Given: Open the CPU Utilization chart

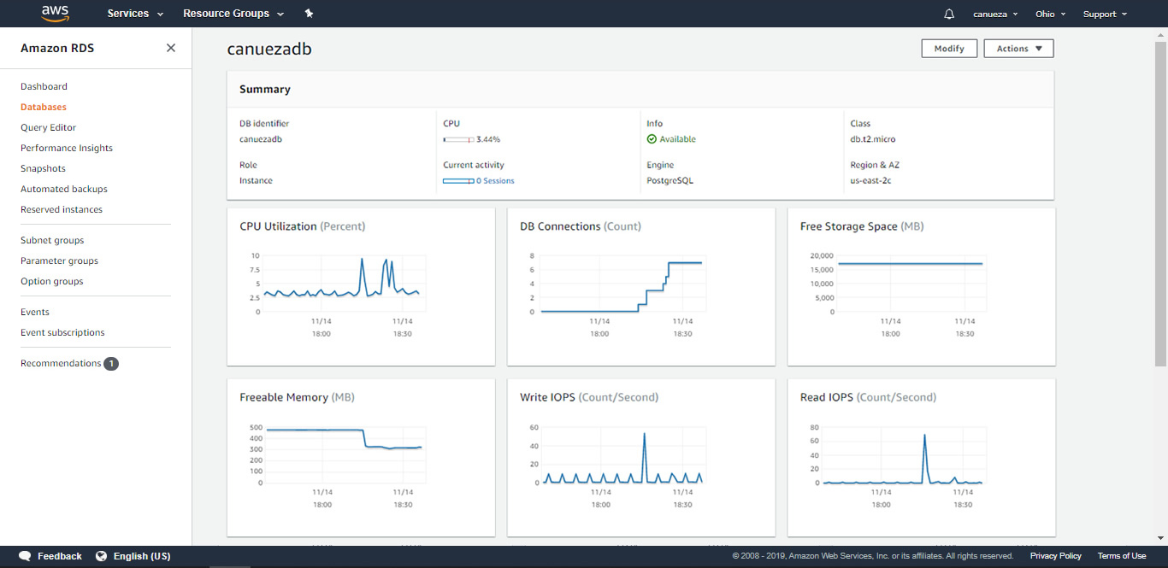Looking at the screenshot, I should pyautogui.click(x=361, y=286).
